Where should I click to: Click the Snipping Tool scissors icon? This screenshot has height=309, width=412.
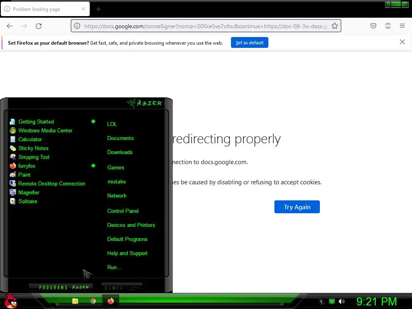point(12,157)
